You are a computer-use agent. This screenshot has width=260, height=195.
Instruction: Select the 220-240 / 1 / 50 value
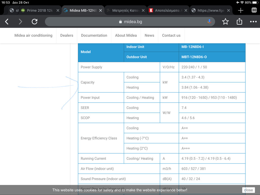[x=194, y=67]
